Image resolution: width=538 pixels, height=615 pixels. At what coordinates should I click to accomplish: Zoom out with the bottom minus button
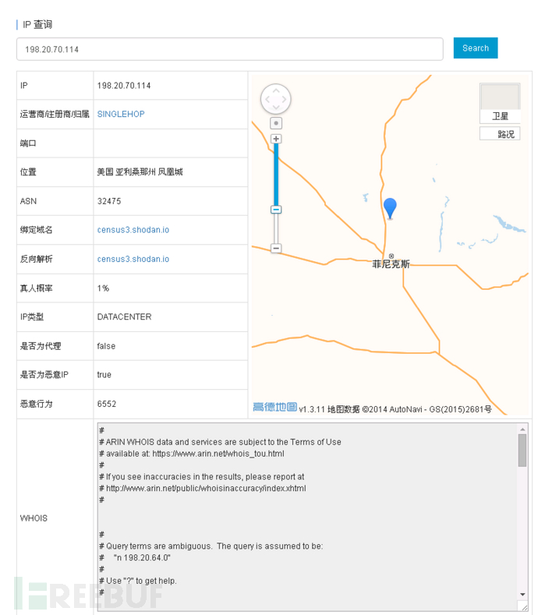click(x=276, y=249)
